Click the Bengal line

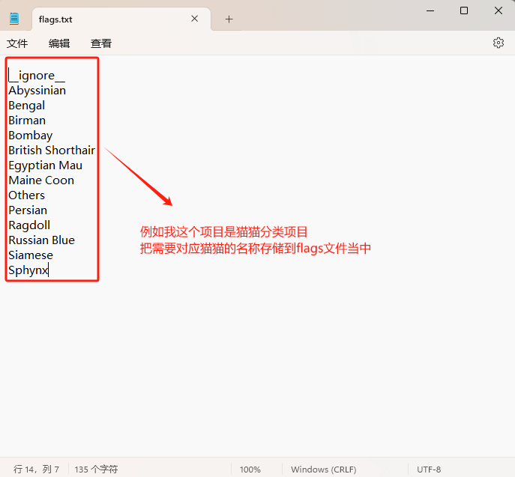[26, 106]
